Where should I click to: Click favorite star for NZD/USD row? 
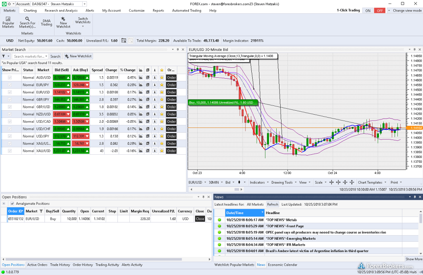[x=162, y=114]
